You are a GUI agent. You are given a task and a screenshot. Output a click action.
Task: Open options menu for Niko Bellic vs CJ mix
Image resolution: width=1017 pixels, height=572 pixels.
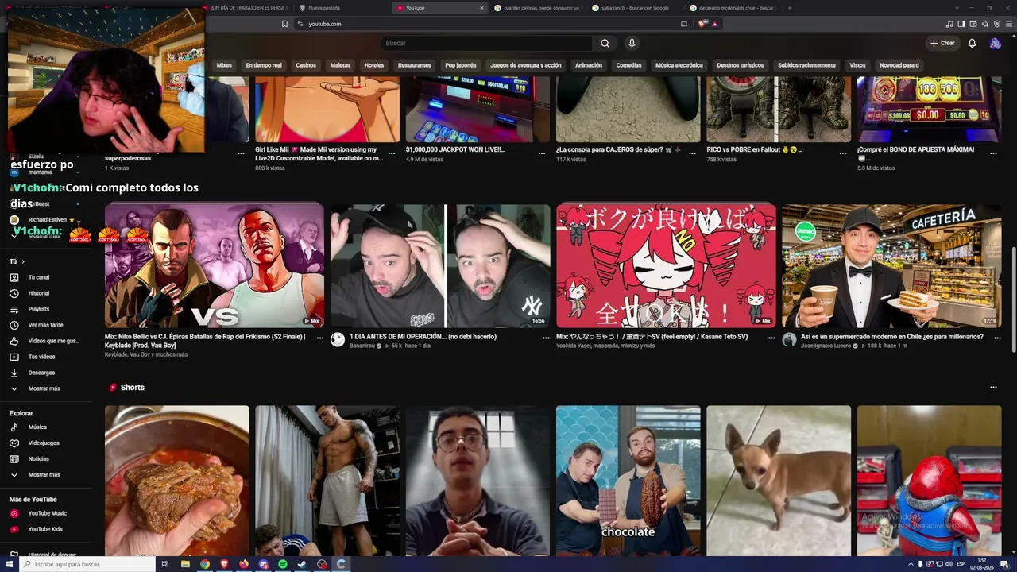[x=320, y=338]
